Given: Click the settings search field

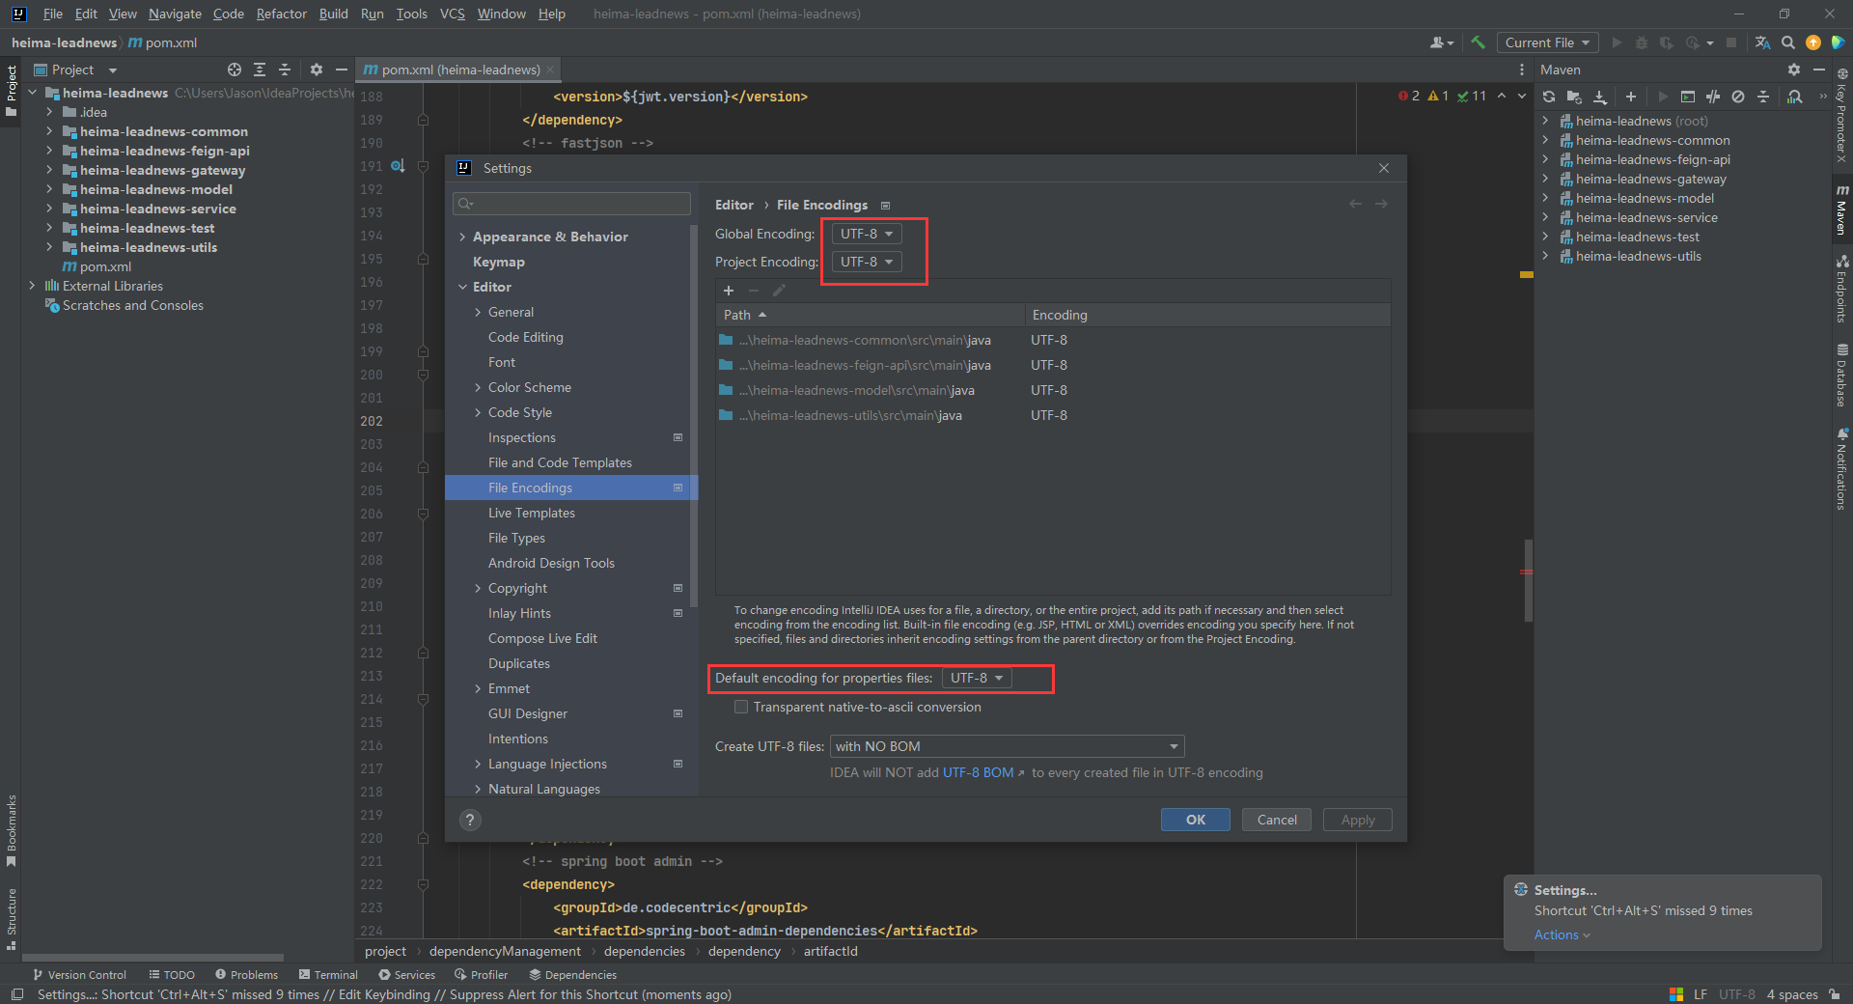Looking at the screenshot, I should click(x=571, y=204).
